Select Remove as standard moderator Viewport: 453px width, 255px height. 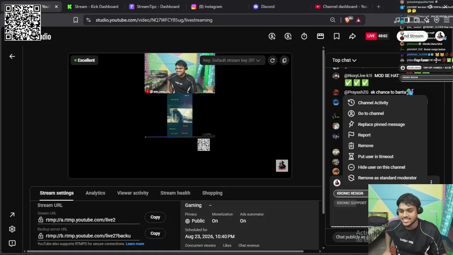[385, 178]
